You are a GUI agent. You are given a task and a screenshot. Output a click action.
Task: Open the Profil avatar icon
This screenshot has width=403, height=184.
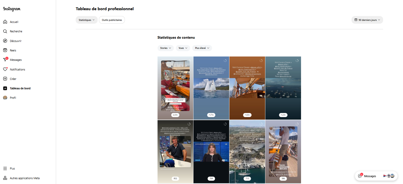pos(5,98)
